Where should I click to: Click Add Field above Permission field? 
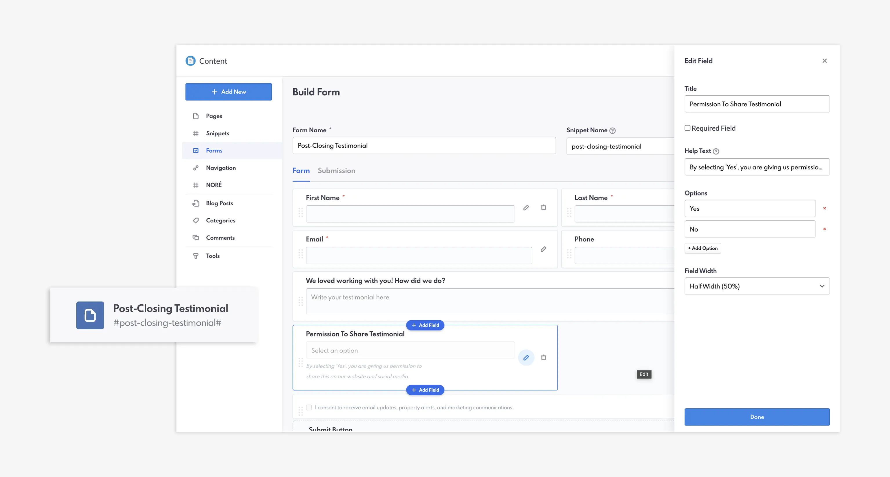click(425, 325)
